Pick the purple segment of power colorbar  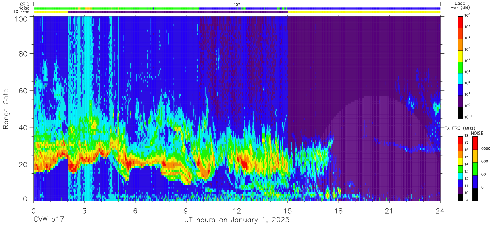coord(461,101)
